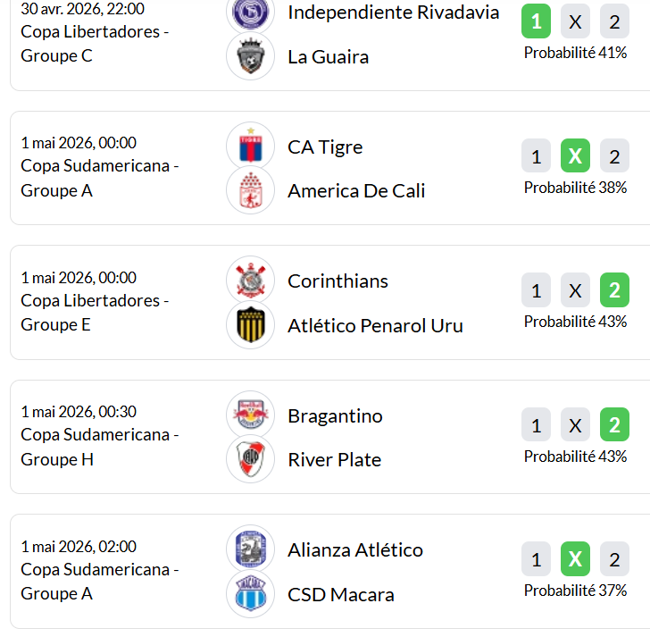Image resolution: width=650 pixels, height=637 pixels.
Task: Open the Corinthians team name link
Action: (x=337, y=281)
